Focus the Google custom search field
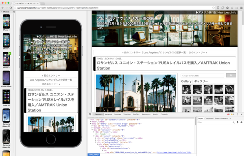 pyautogui.click(x=202, y=76)
